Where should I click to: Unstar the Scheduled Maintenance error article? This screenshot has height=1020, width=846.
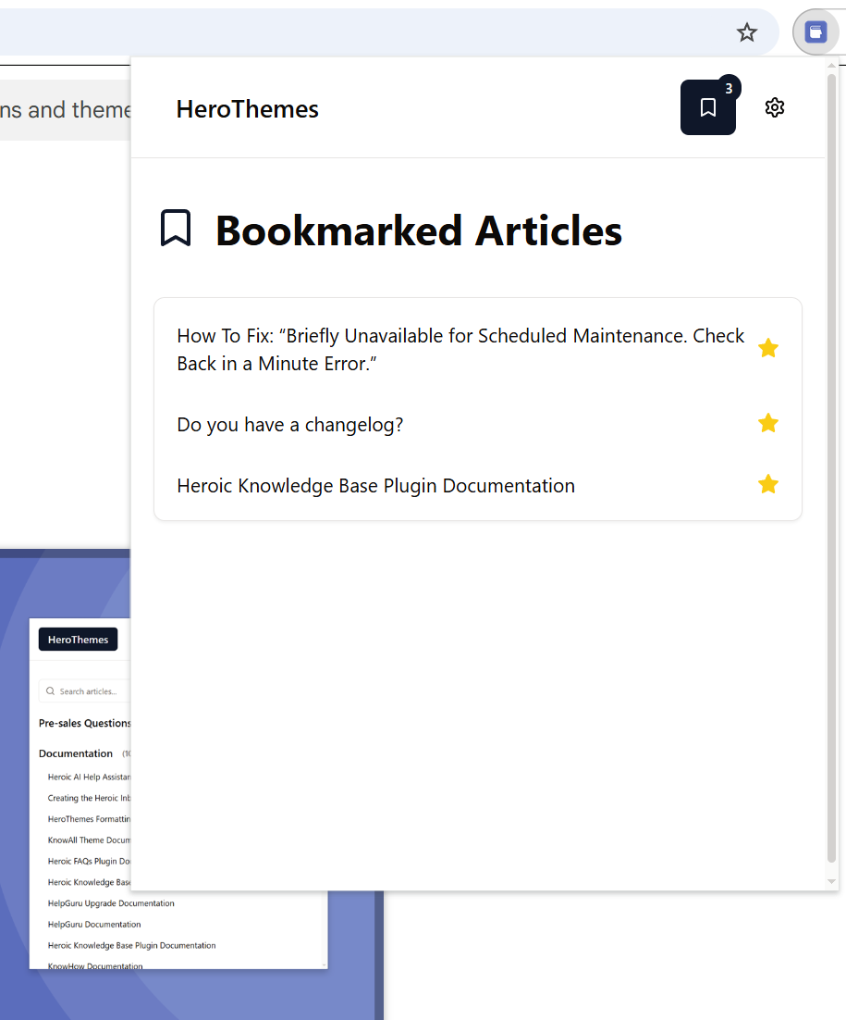click(768, 348)
